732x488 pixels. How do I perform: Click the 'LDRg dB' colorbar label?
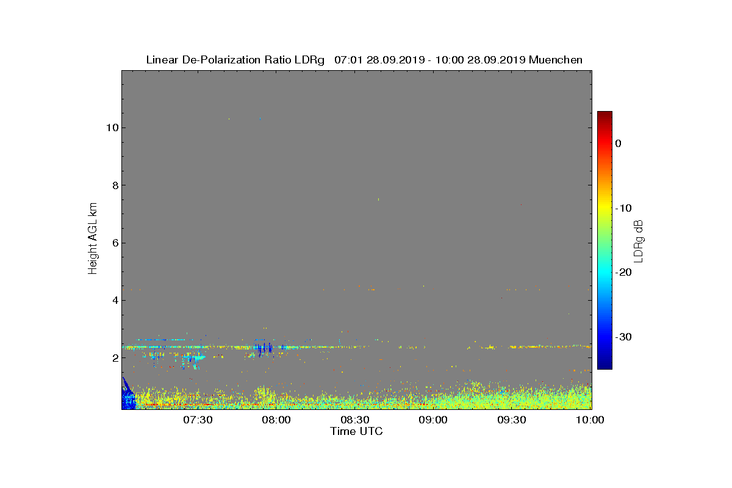coord(639,240)
